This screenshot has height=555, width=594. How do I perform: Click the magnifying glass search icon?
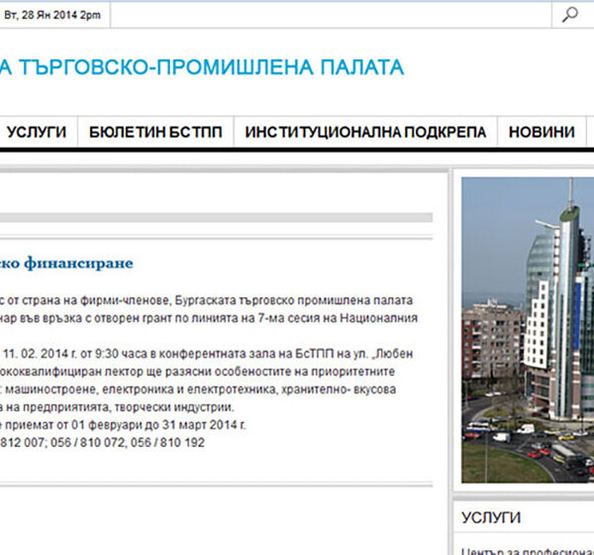point(570,14)
